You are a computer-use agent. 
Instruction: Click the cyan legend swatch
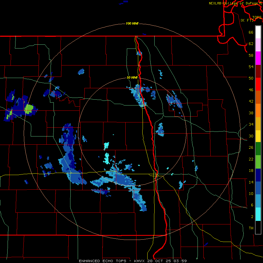258,214
